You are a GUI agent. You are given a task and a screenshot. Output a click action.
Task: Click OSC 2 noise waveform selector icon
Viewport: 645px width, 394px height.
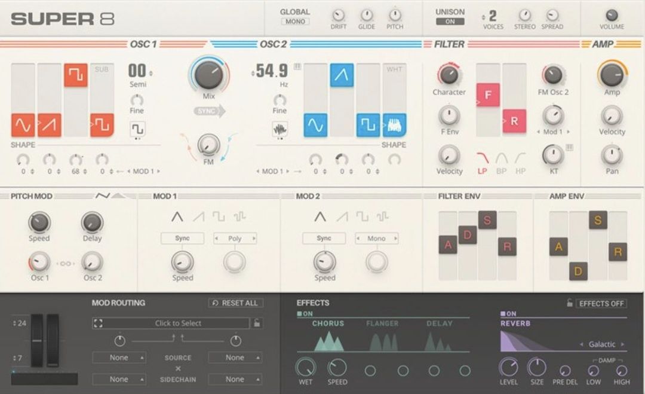tap(279, 129)
